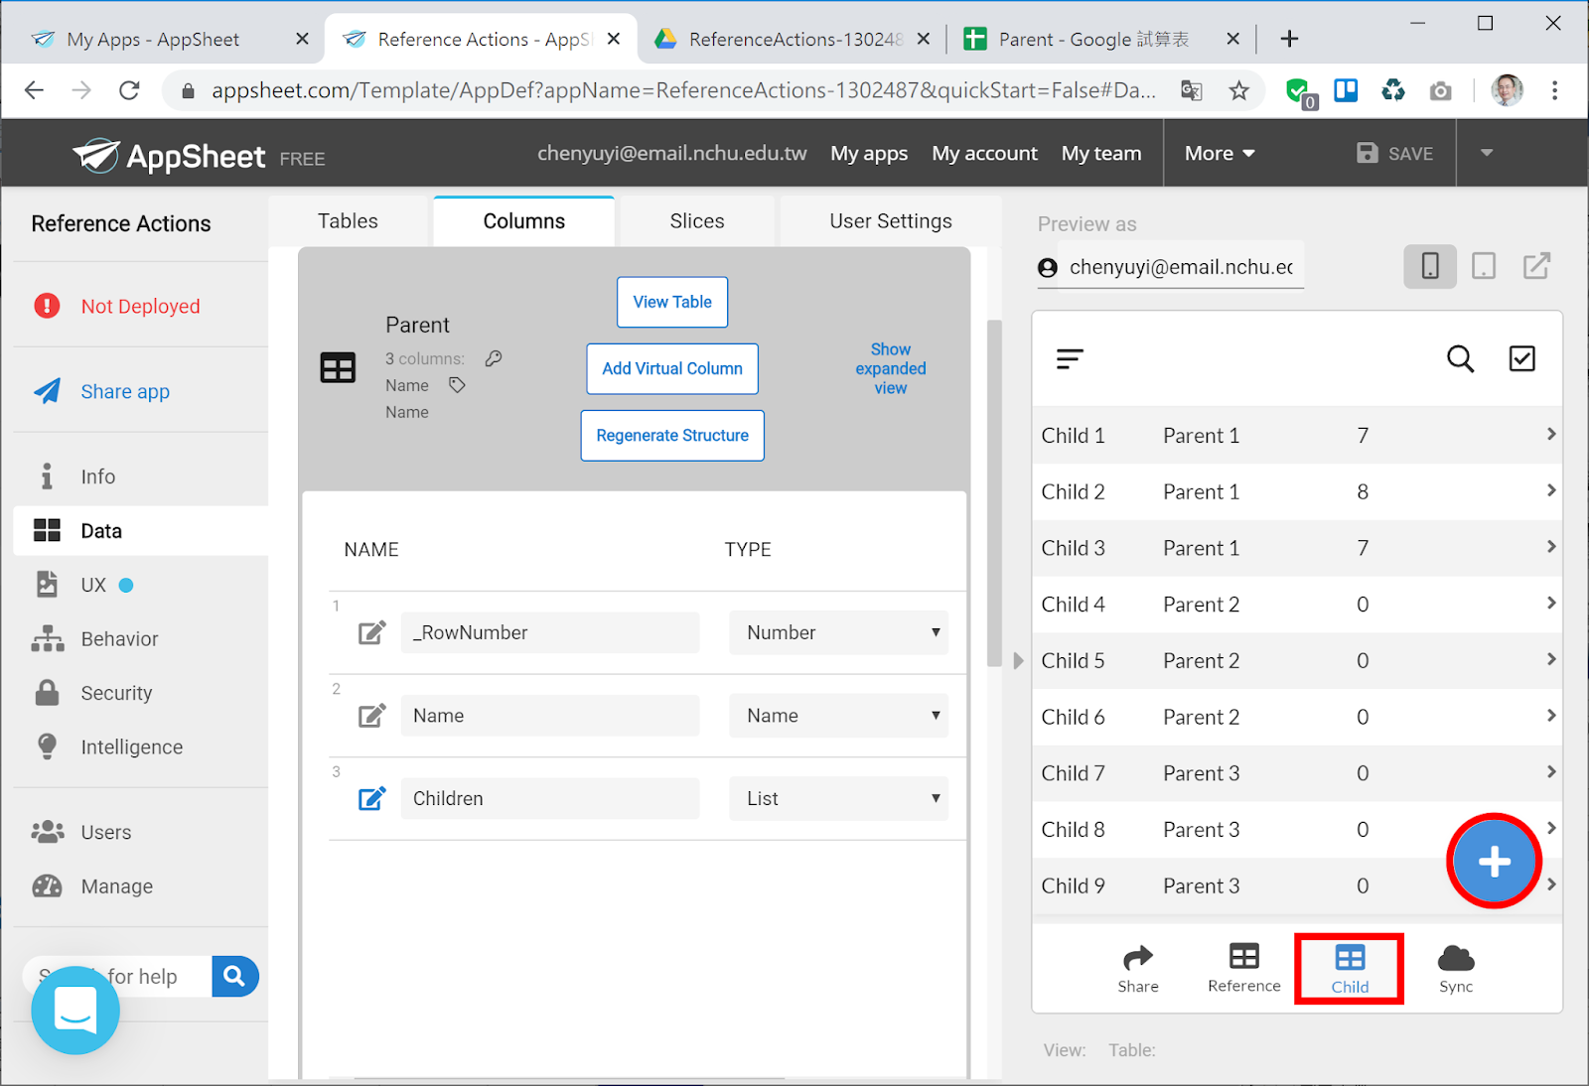Screen dimensions: 1589x1086
Task: Open My team link
Action: point(1101,153)
